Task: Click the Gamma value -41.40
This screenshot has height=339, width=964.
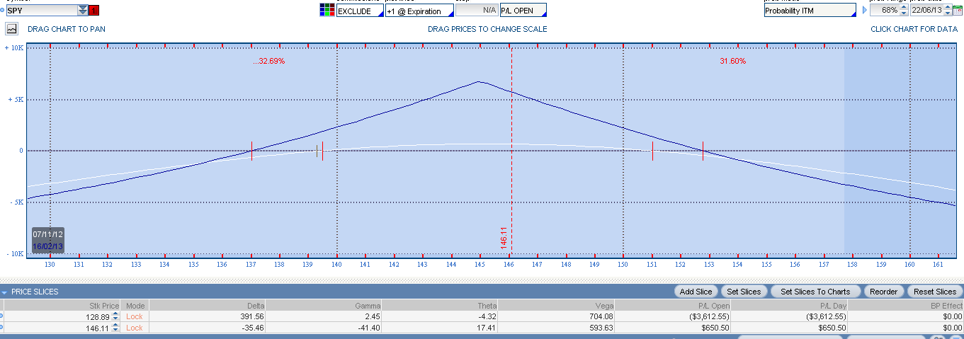Action: (370, 328)
